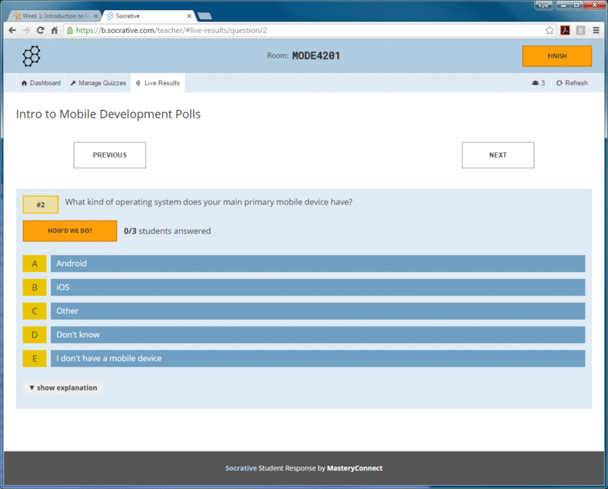Open a new browser tab
The image size is (608, 489).
coord(204,16)
